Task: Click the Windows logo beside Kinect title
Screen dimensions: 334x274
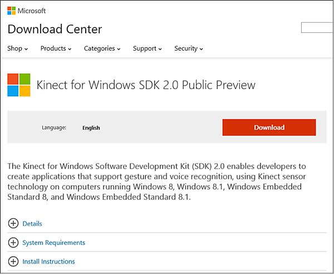Action: 19,85
